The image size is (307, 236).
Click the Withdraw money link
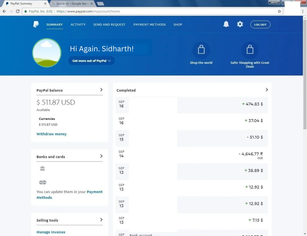point(52,134)
